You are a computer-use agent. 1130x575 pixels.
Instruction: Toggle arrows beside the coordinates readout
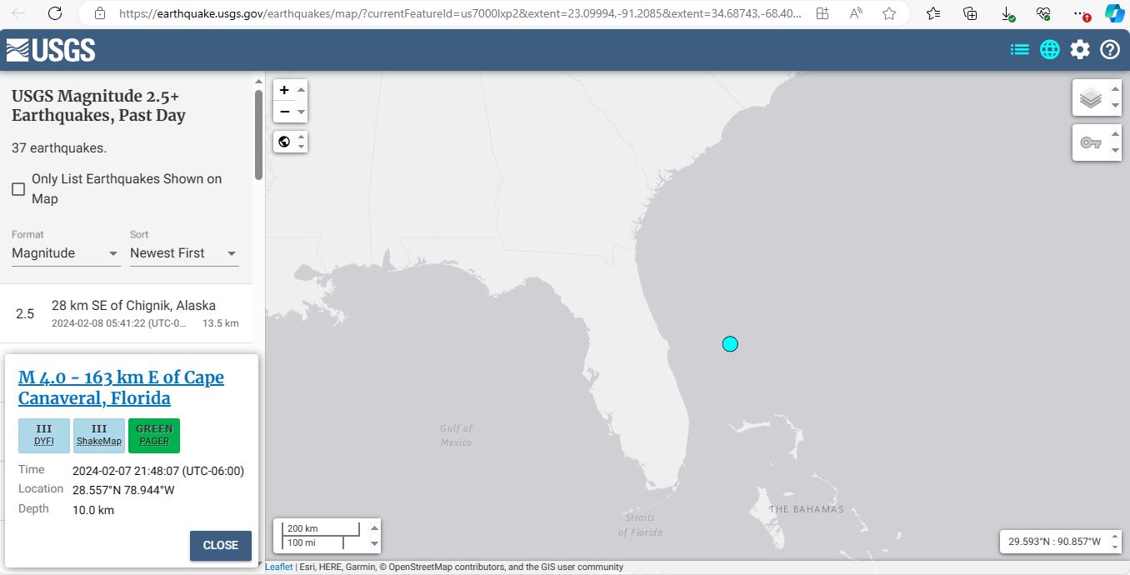pyautogui.click(x=1116, y=542)
